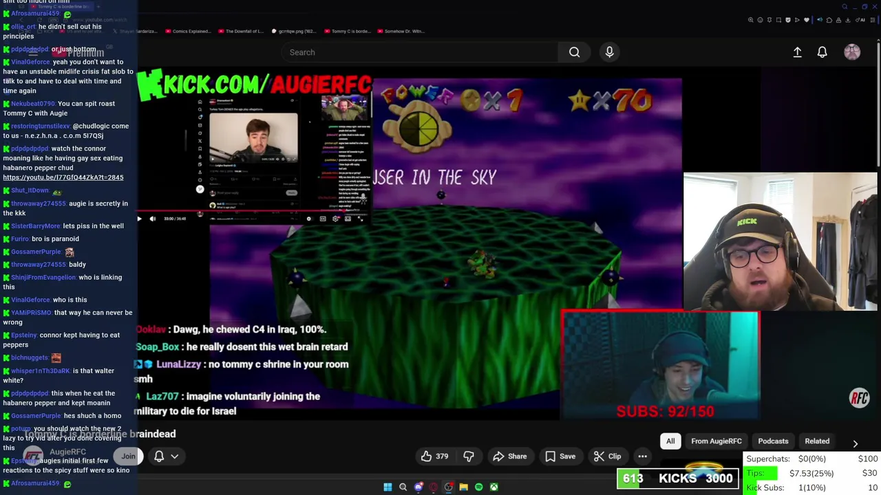Open the more actions ellipsis menu
The image size is (881, 495).
tap(642, 456)
